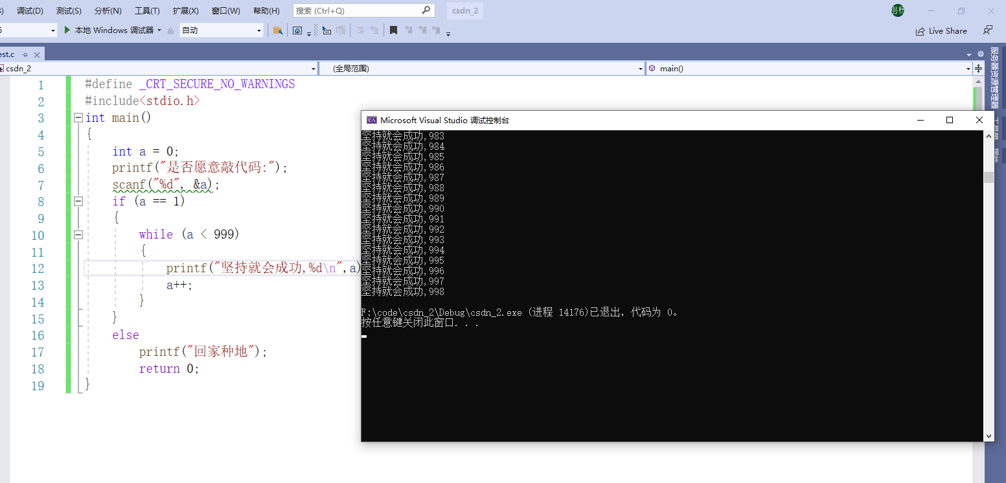Click the 搜索 (Ctrl+Q) search box
The height and width of the screenshot is (483, 1006).
pyautogui.click(x=363, y=10)
